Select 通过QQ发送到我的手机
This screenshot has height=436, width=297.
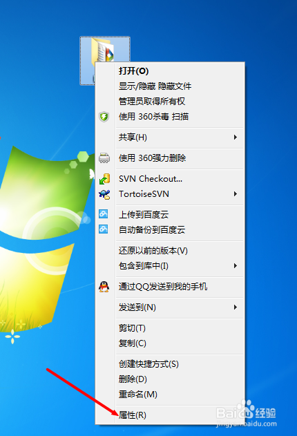tap(170, 286)
